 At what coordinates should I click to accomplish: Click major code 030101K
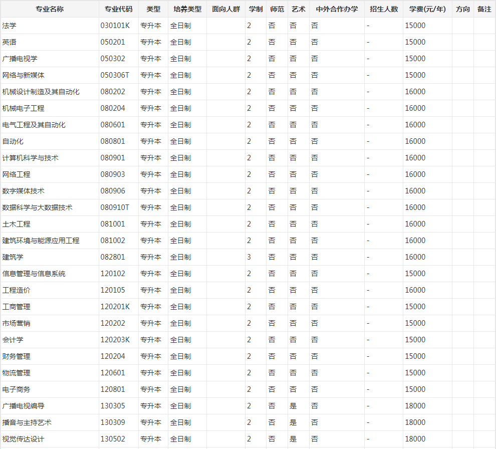pos(115,26)
